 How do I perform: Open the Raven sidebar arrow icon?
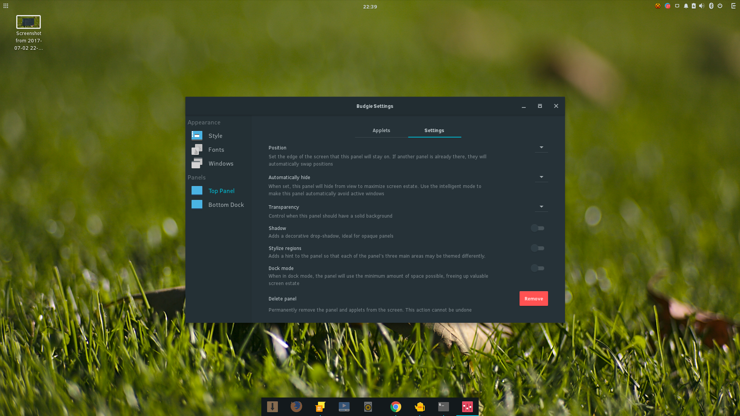tap(733, 6)
